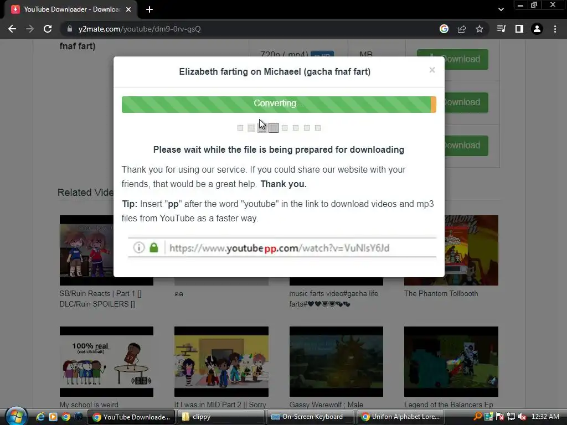Click the youtubepp example URL image
This screenshot has height=425, width=567.
[x=282, y=247]
